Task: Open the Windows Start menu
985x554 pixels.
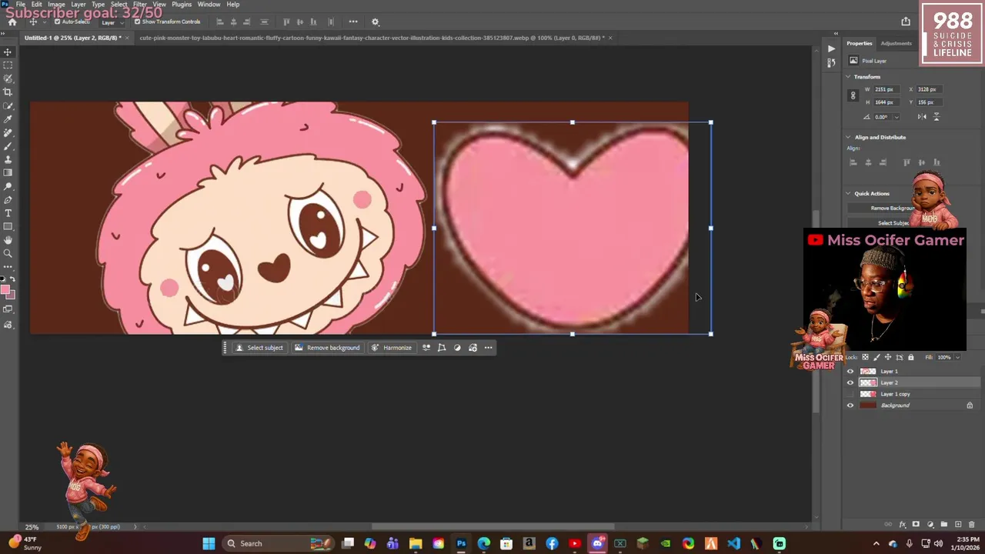Action: (209, 543)
